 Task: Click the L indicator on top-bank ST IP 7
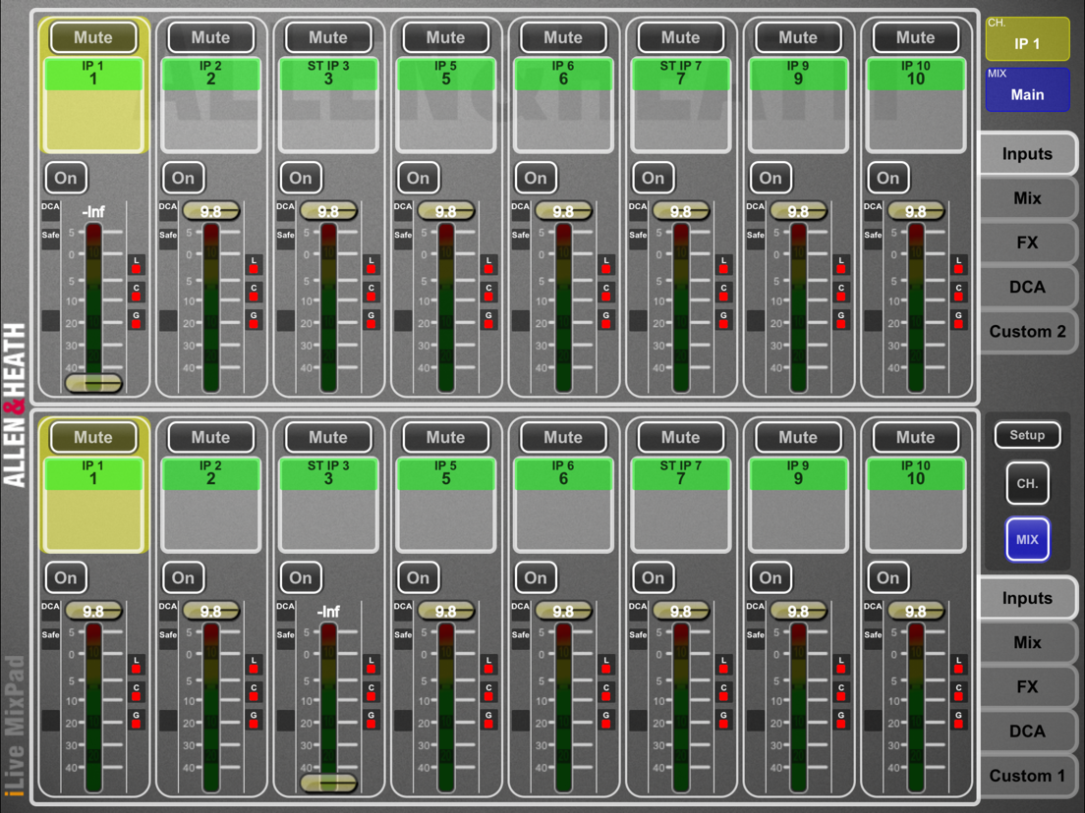coord(723,265)
